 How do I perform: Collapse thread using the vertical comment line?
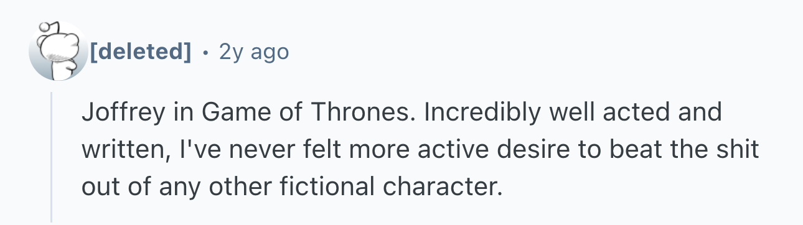51,156
